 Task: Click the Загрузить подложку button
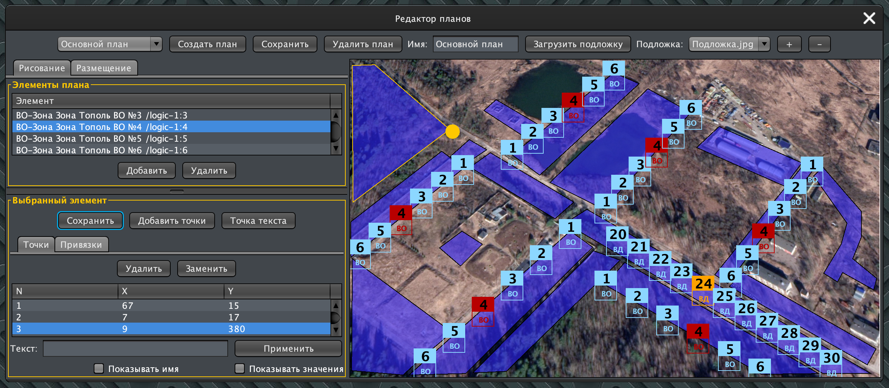(x=577, y=44)
